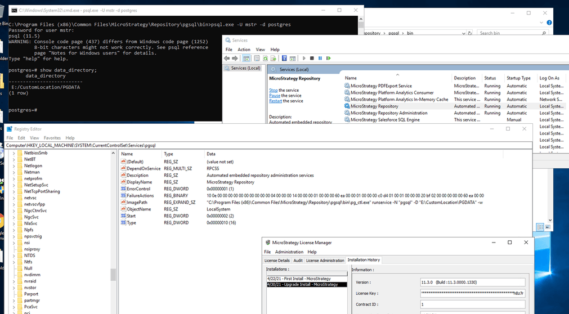Expand the Netlogon registry key
Screen dimensions: 569x314
point(14,166)
